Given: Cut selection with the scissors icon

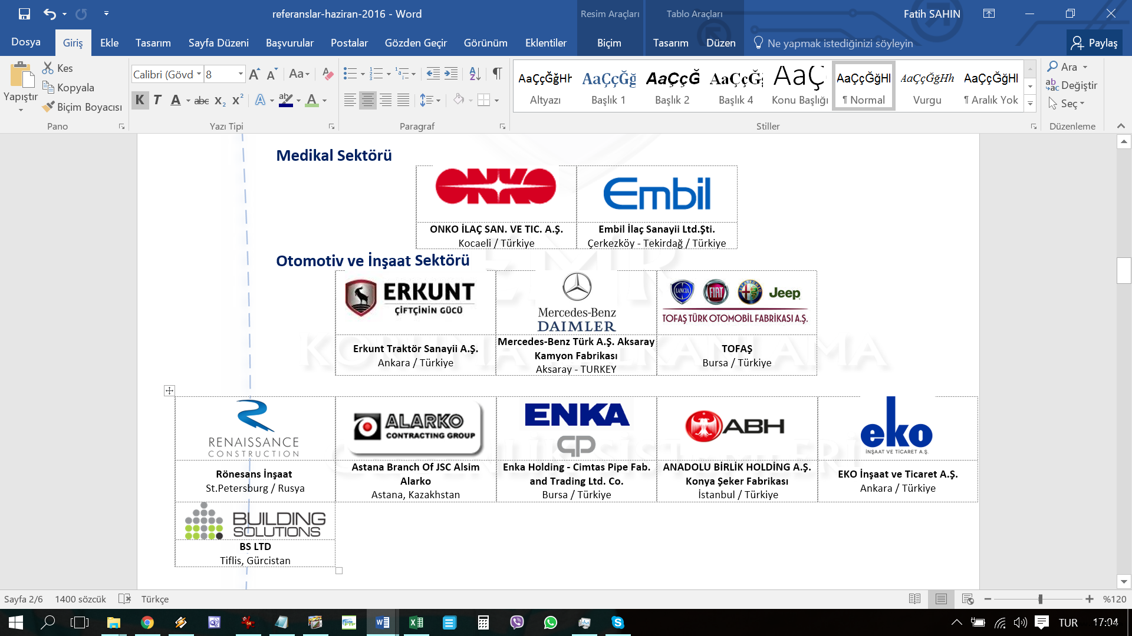Looking at the screenshot, I should (48, 68).
